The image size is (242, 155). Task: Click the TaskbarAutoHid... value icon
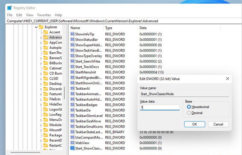(x=72, y=99)
